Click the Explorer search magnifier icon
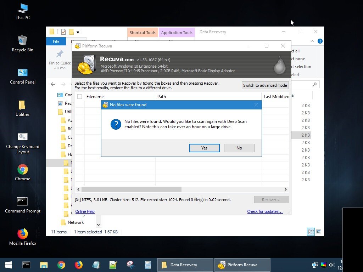363x272 pixels. [x=314, y=84]
